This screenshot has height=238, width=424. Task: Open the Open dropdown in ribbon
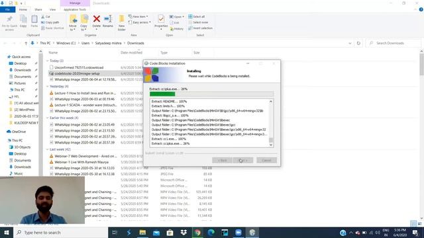pyautogui.click(x=177, y=17)
